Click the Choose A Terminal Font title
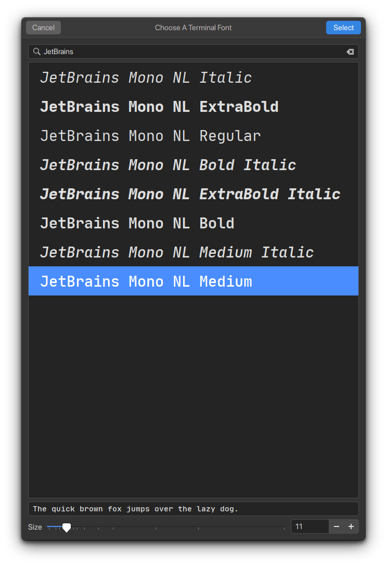 tap(193, 28)
